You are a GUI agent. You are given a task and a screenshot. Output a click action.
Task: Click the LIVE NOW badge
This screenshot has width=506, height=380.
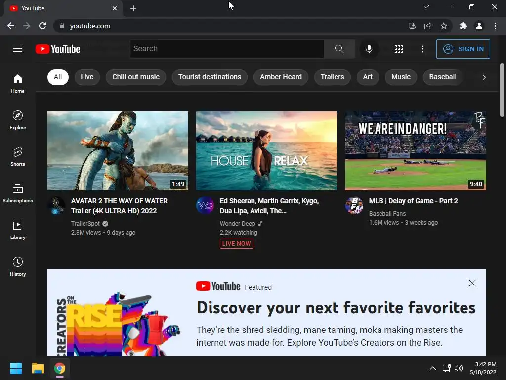237,243
